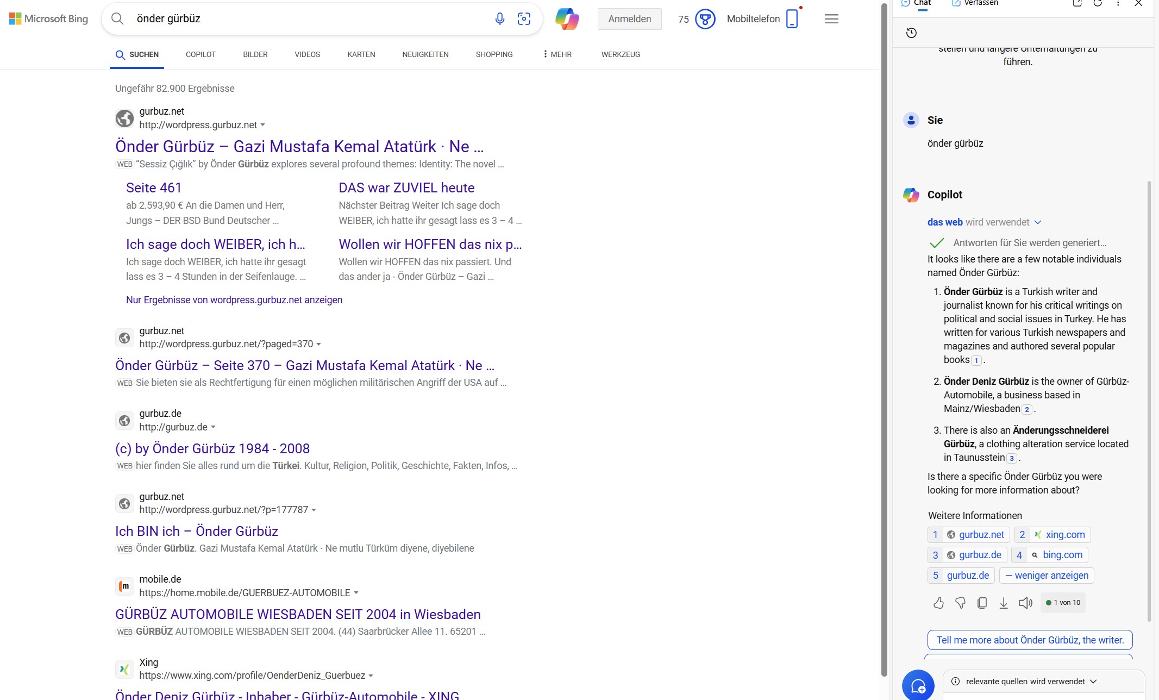Click the globe favicon beside gurbuz.de result
1159x700 pixels.
(x=124, y=421)
